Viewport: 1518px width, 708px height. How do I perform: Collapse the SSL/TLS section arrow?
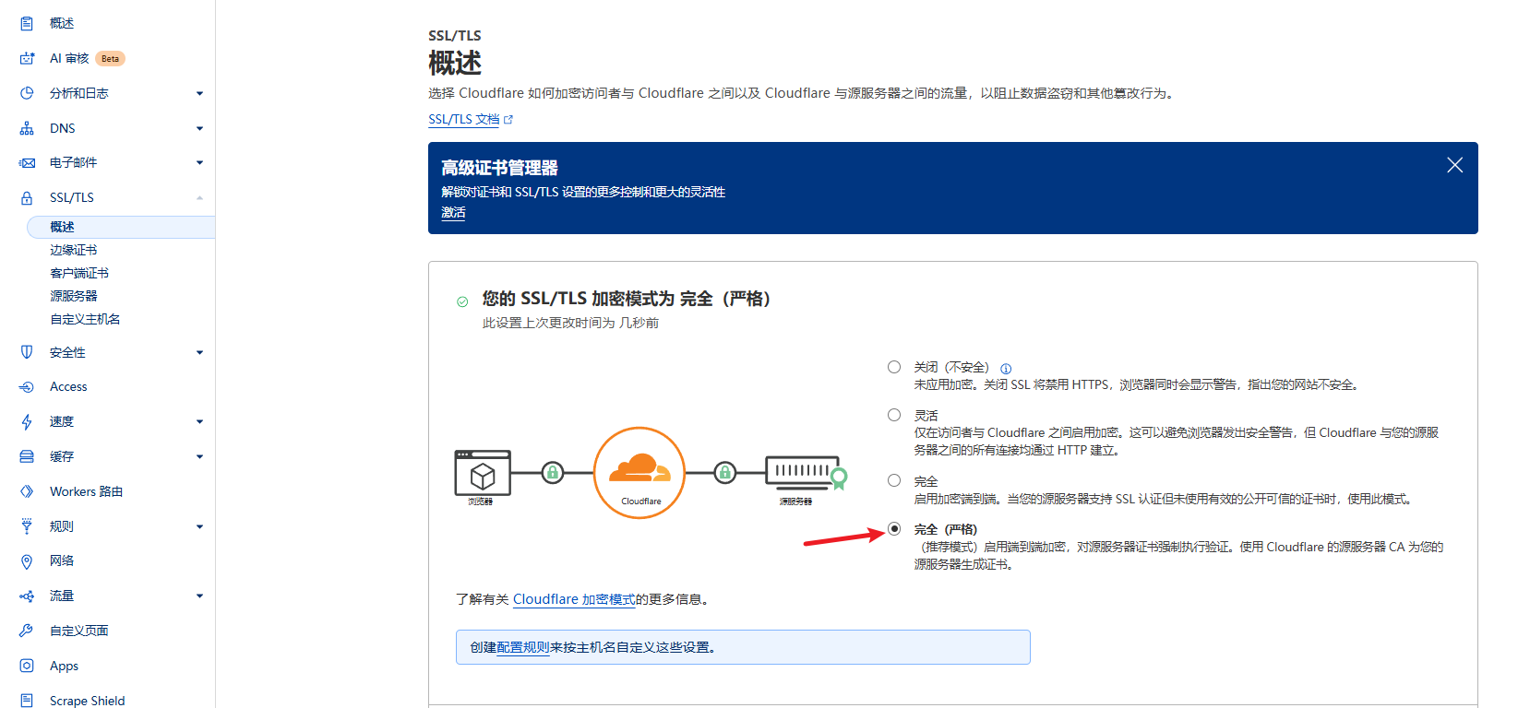click(x=199, y=197)
